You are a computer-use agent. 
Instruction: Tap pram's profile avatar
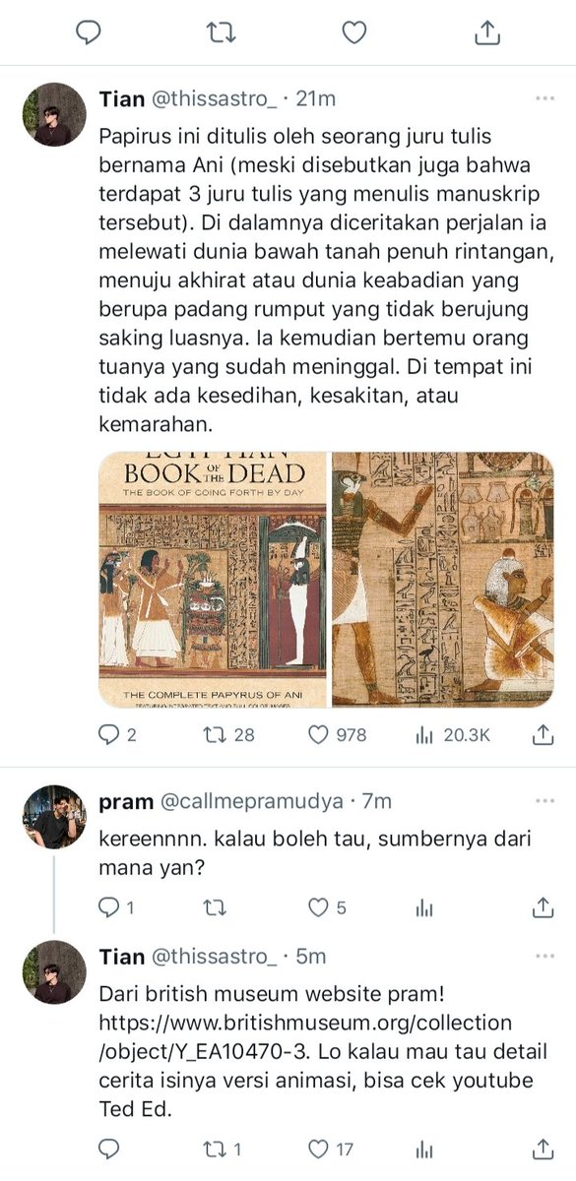54,818
